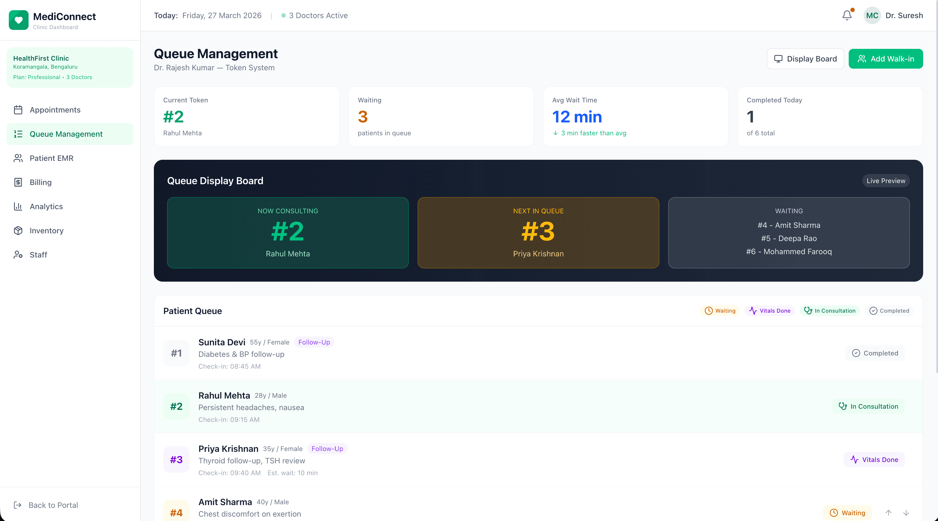The image size is (938, 521).
Task: Open the Billing section icon
Action: [19, 182]
